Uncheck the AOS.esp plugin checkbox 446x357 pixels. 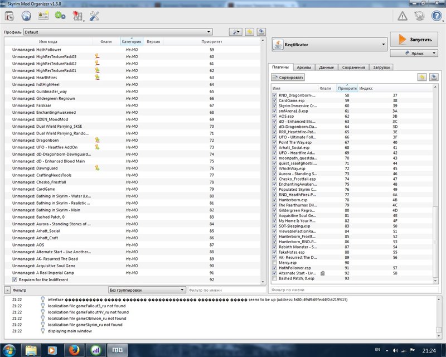pos(274,116)
